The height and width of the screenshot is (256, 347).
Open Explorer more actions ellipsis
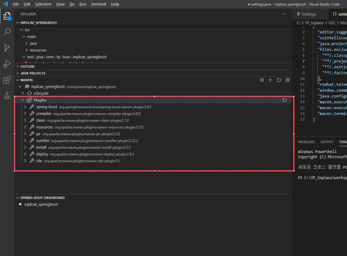click(x=284, y=14)
